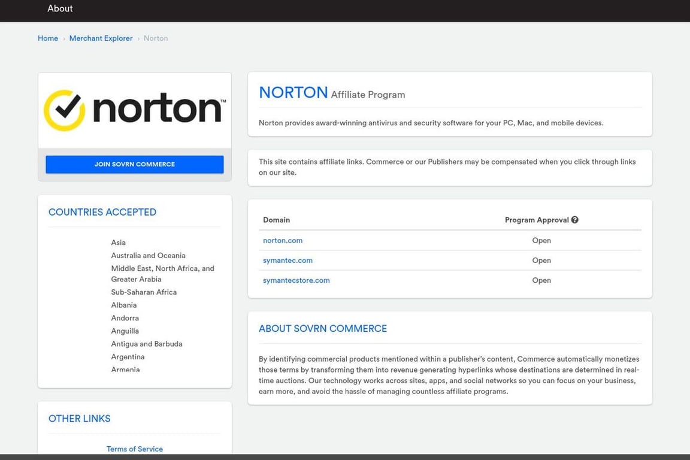Select Argentina in countries list
This screenshot has height=460, width=690.
128,356
